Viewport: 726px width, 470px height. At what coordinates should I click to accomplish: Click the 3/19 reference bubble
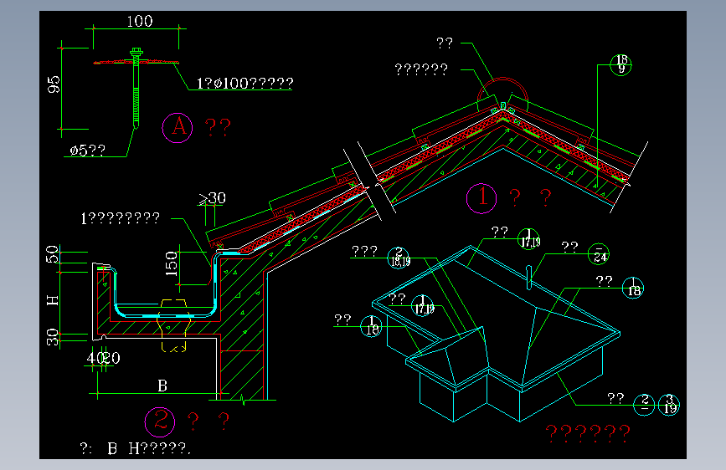tap(669, 405)
